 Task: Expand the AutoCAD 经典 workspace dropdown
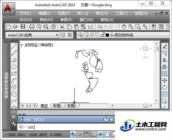coord(57,35)
